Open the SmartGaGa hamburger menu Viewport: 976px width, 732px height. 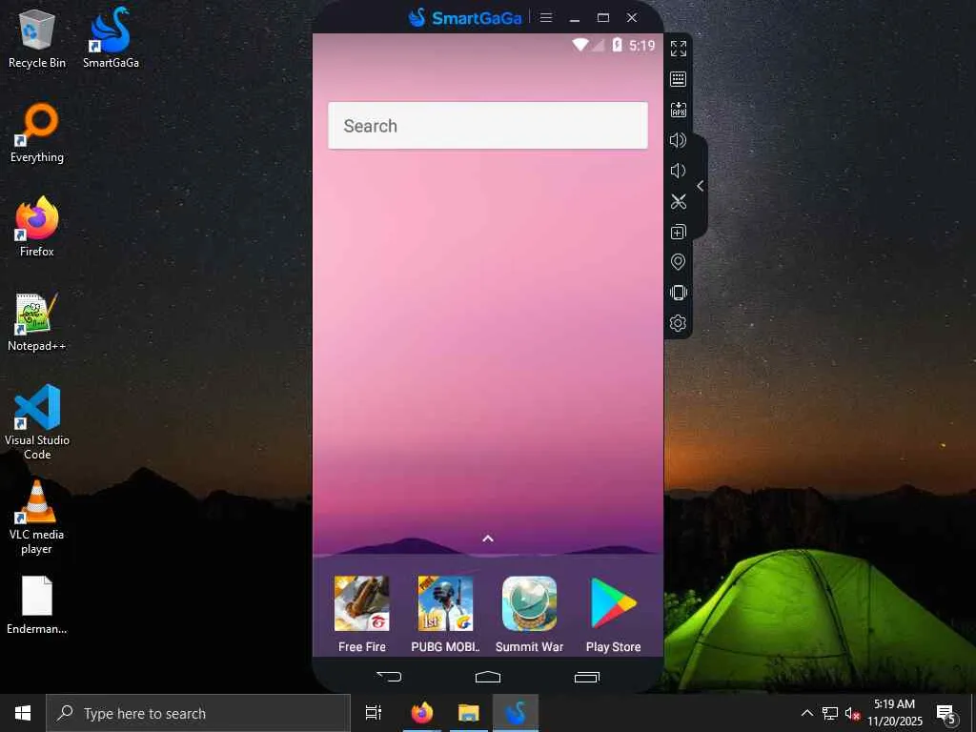[x=546, y=17]
